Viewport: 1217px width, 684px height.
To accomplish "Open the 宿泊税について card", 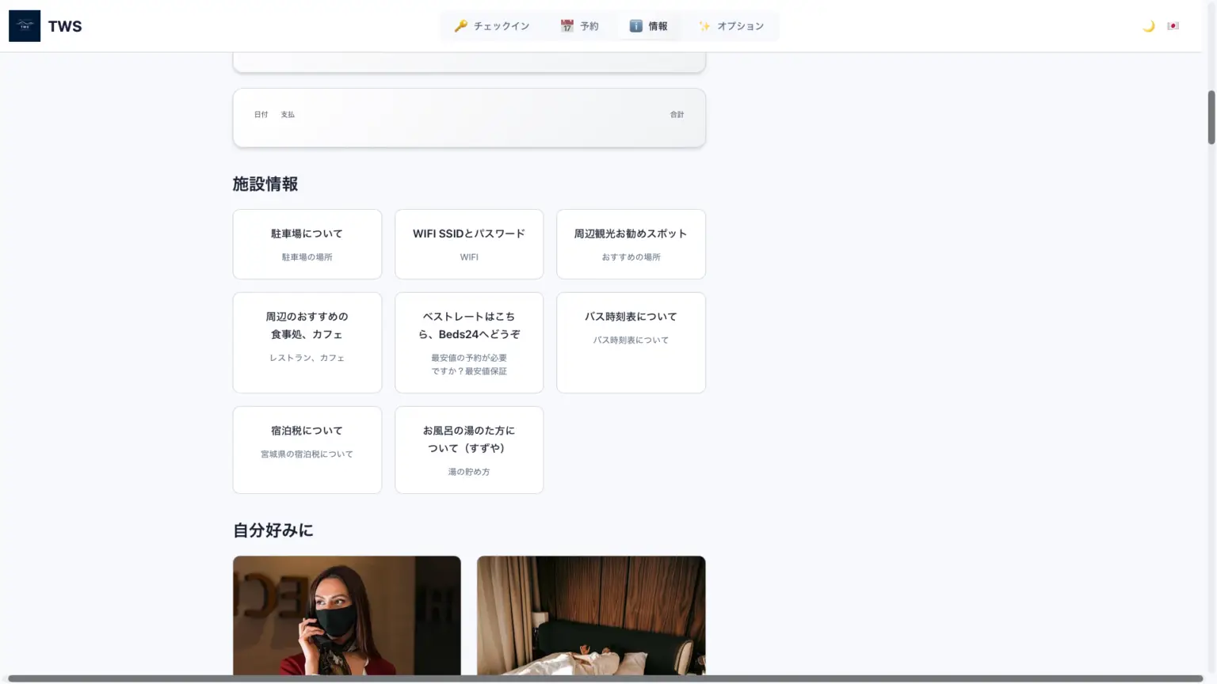I will pos(307,450).
